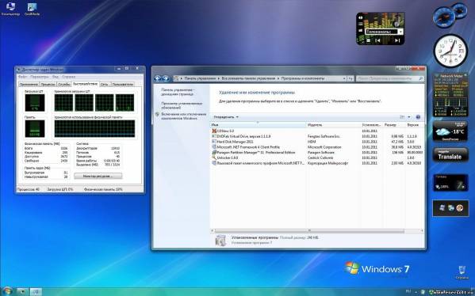Click Программы и компоненты breadcrumb segment

tap(303, 78)
